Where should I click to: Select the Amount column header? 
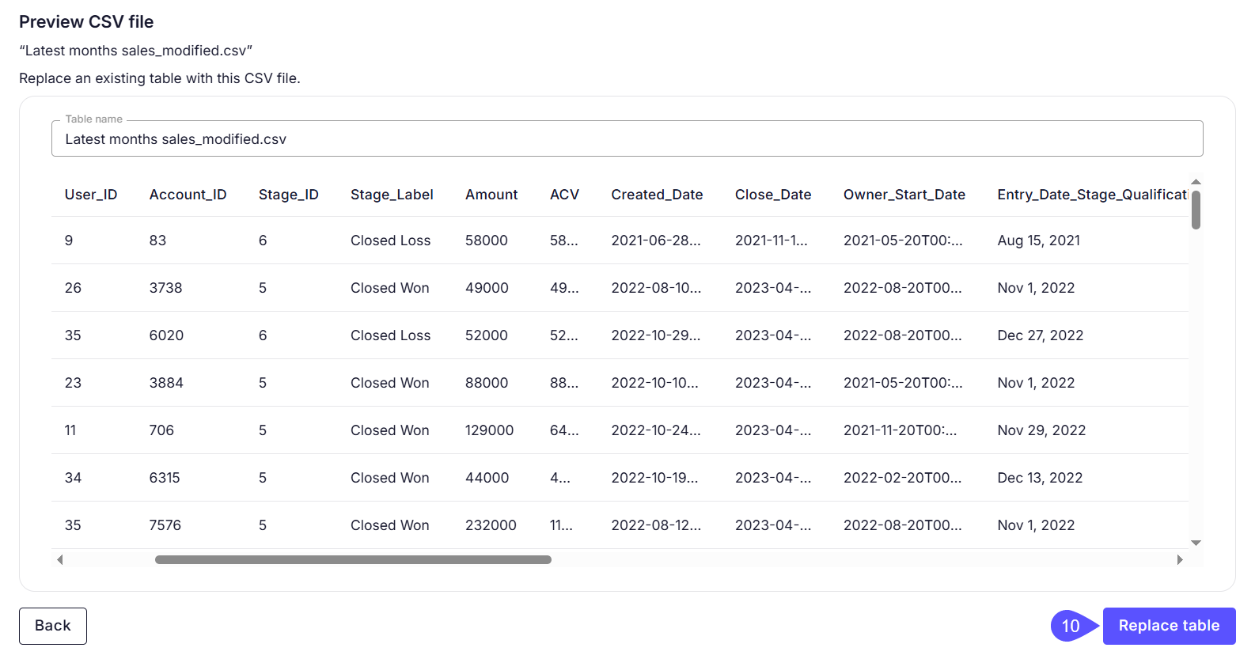pyautogui.click(x=491, y=195)
